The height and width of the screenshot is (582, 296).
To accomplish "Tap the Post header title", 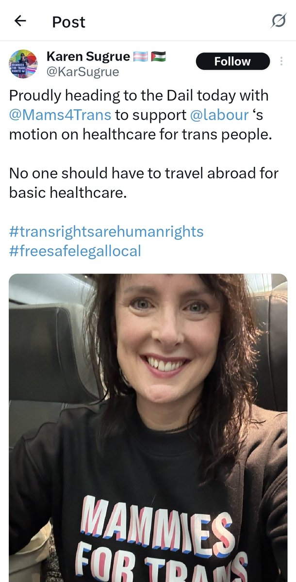I will point(68,21).
